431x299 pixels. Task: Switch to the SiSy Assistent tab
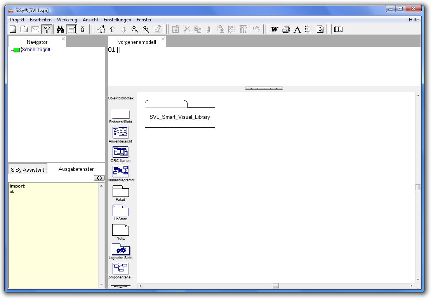pos(28,170)
